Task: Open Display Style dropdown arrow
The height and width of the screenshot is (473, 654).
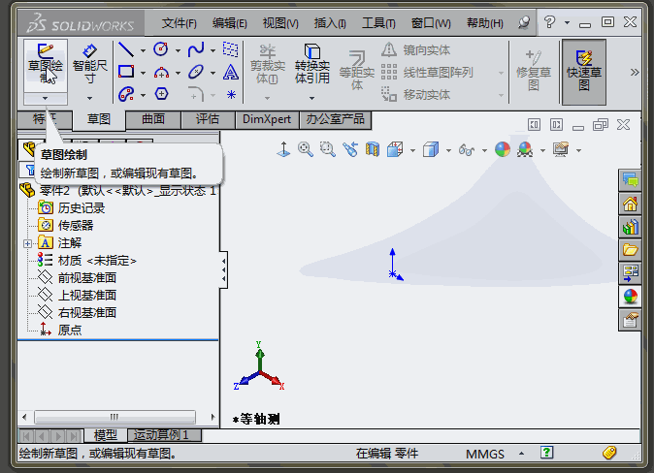Action: click(448, 150)
